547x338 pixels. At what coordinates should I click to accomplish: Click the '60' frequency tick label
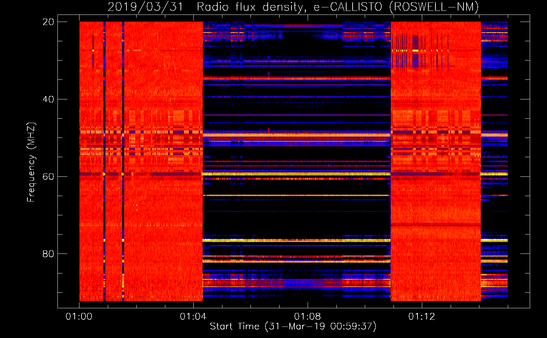click(x=48, y=176)
